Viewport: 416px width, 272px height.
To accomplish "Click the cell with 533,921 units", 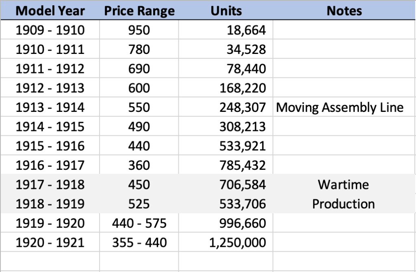I will pyautogui.click(x=243, y=146).
